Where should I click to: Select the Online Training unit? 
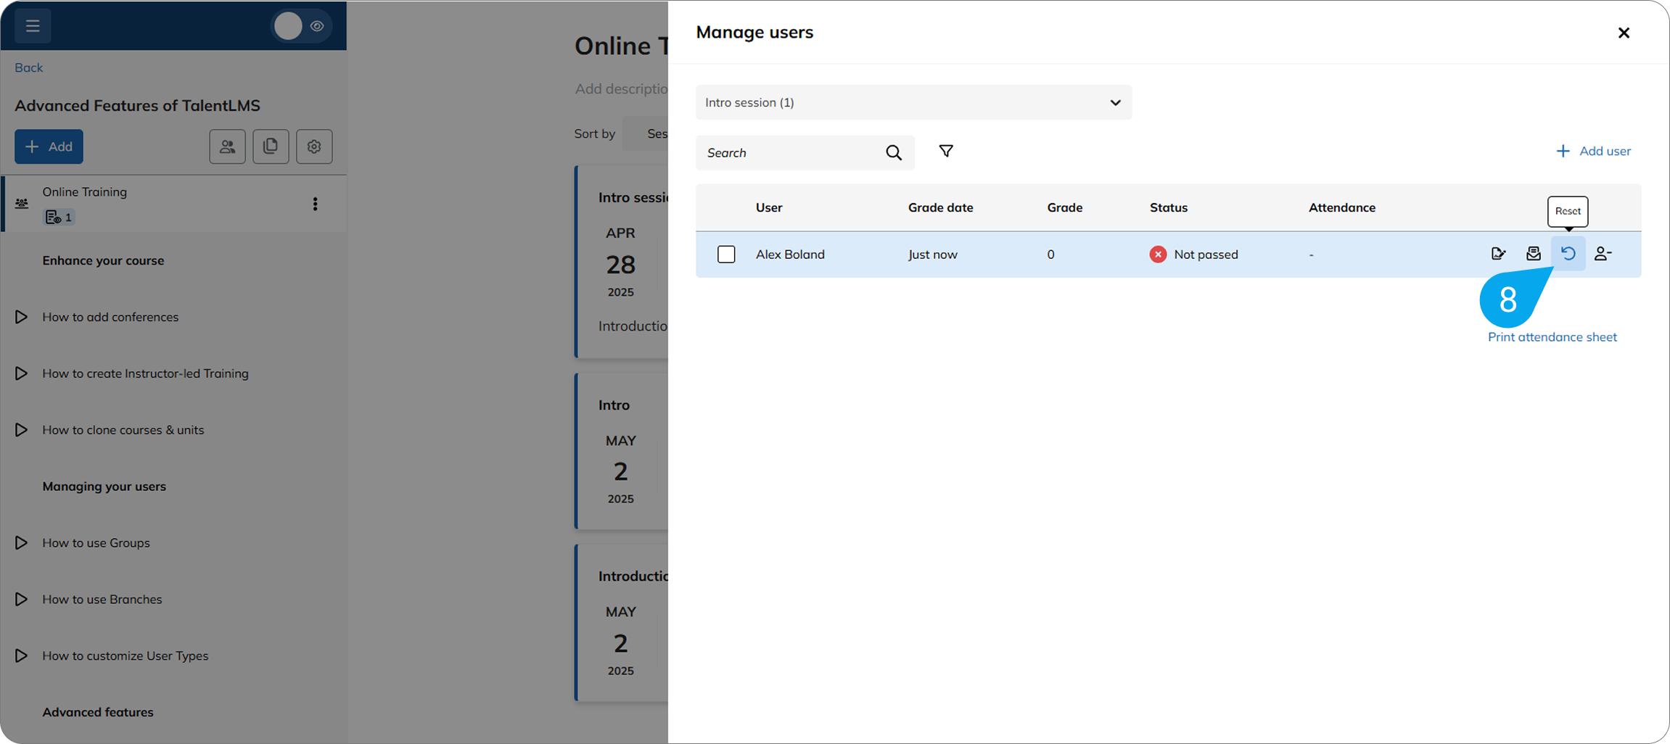click(173, 204)
